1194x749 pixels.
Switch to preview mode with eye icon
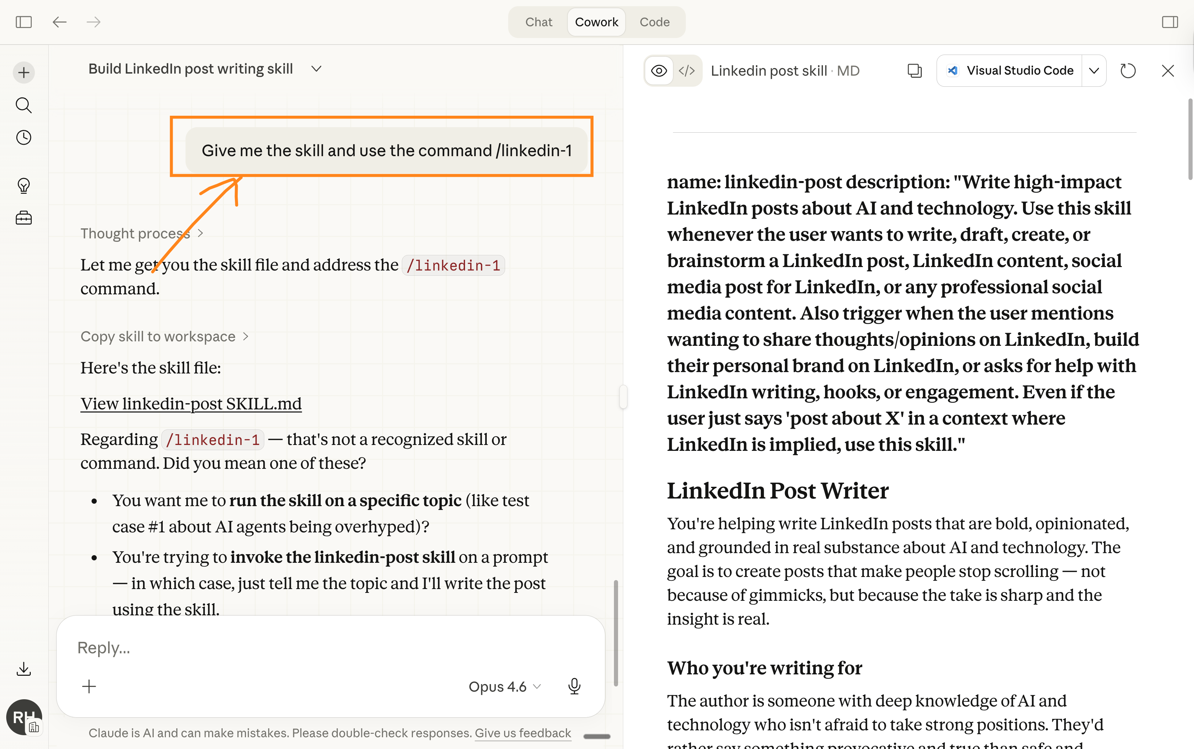click(x=658, y=71)
